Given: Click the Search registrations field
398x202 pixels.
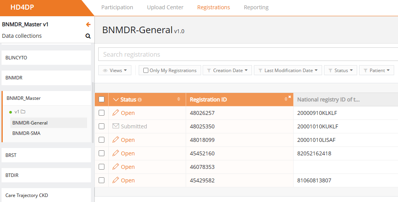Looking at the screenshot, I should tap(247, 54).
